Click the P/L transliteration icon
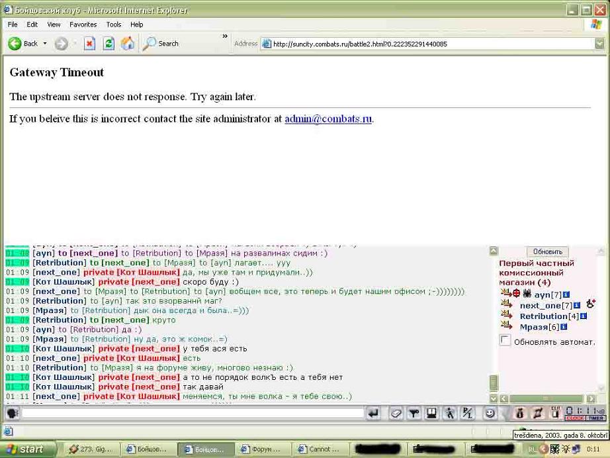Viewport: 610px width, 458px height. coord(467,413)
